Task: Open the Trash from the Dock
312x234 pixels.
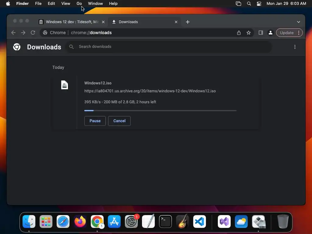Action: pyautogui.click(x=283, y=221)
